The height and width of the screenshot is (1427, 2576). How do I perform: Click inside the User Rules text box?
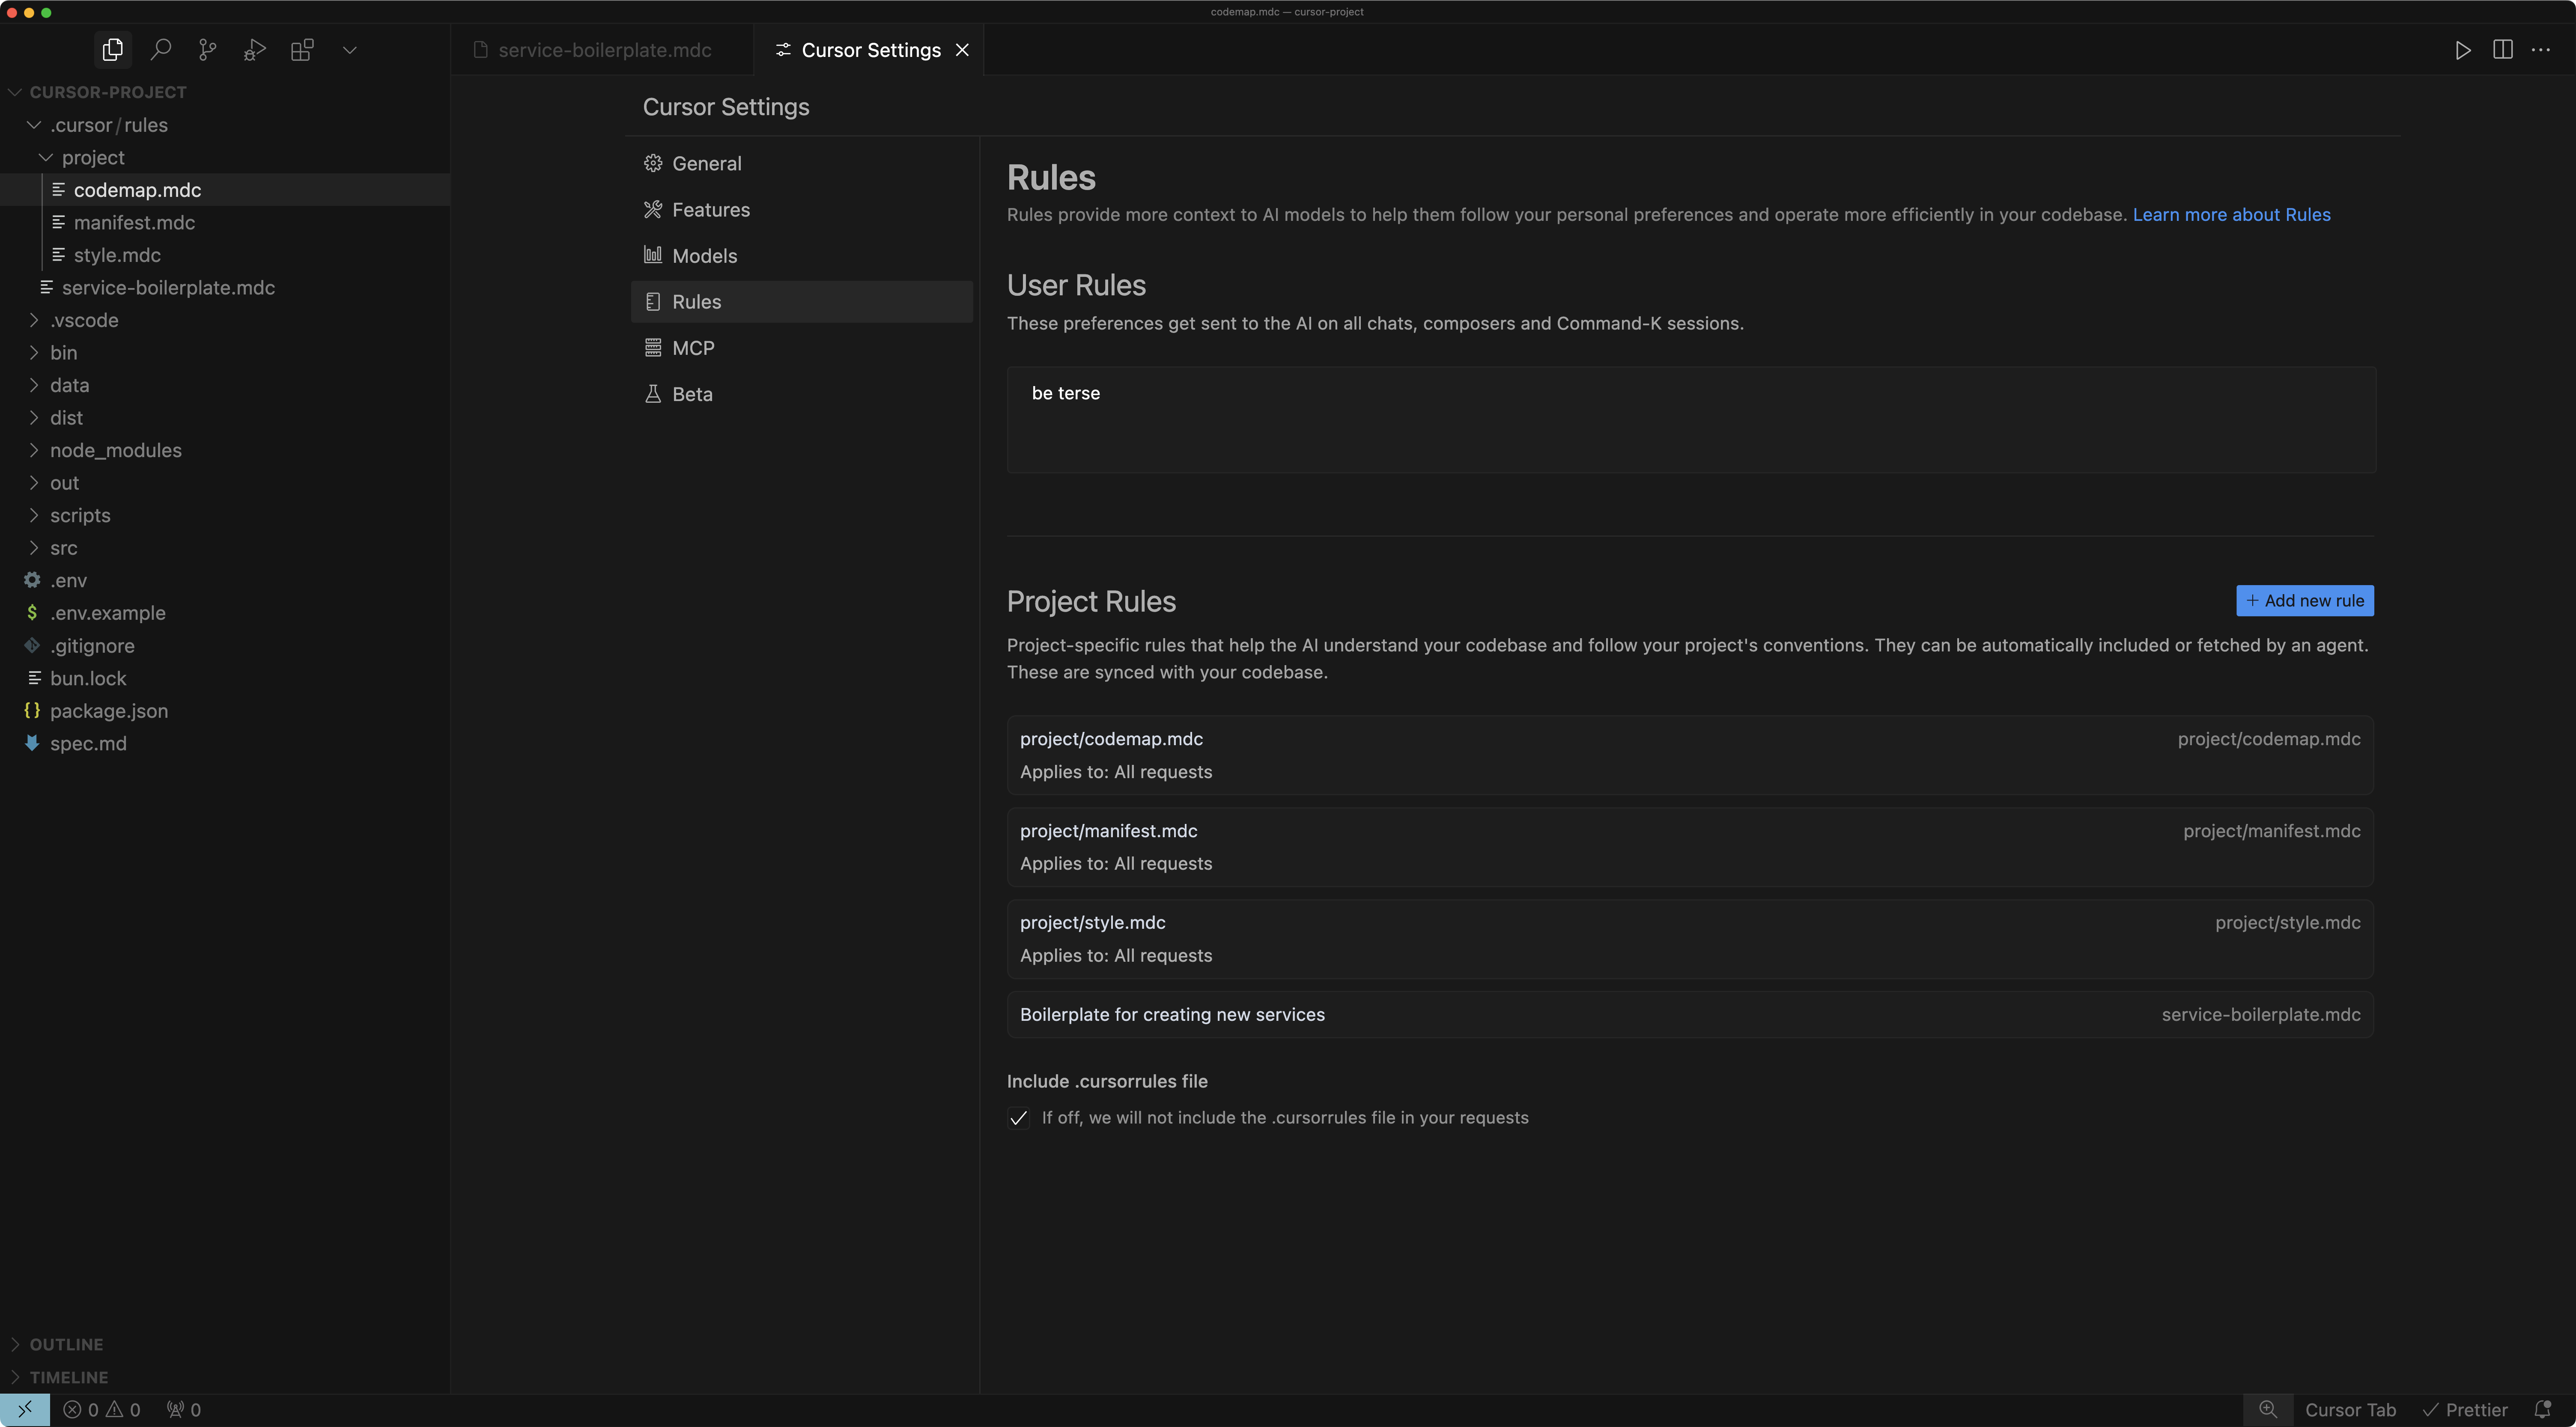[x=1690, y=420]
